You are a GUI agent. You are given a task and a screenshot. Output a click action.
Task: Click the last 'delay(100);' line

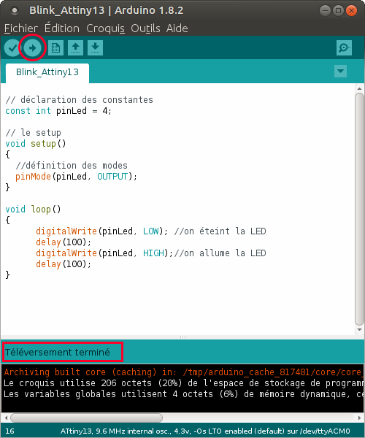pos(64,264)
